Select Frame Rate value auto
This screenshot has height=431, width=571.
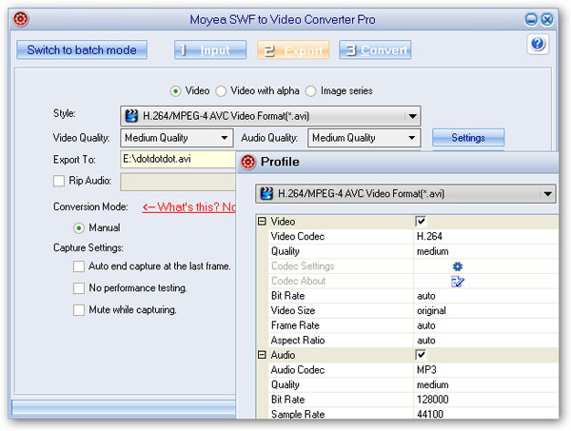[426, 325]
